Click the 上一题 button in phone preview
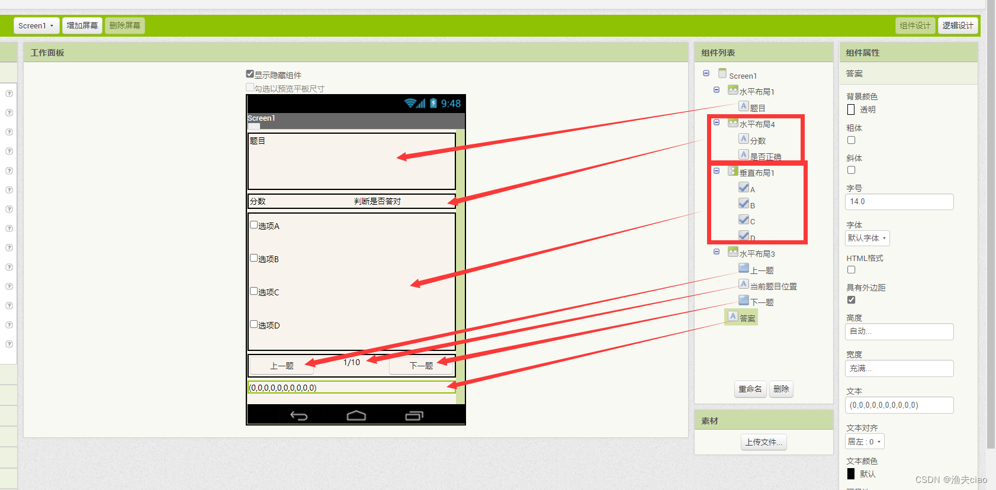The height and width of the screenshot is (490, 996). (x=282, y=366)
